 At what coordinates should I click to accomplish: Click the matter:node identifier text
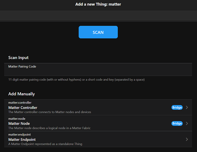point(17,118)
